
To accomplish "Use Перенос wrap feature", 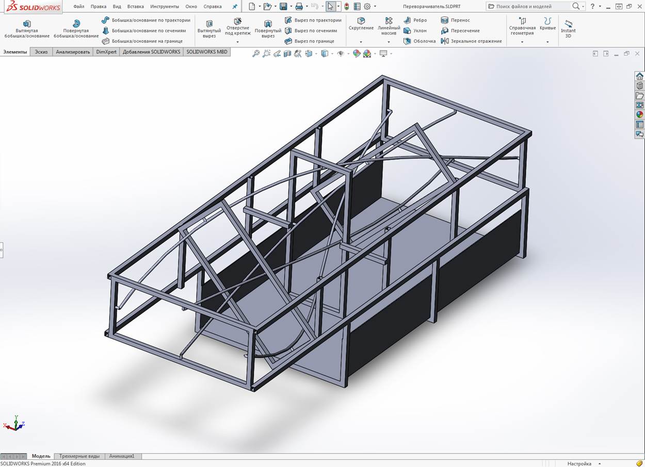I will coord(456,20).
